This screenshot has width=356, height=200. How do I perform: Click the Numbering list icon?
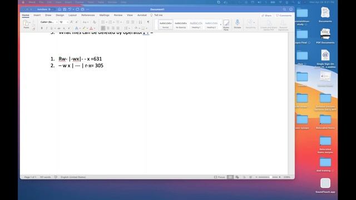[110, 22]
